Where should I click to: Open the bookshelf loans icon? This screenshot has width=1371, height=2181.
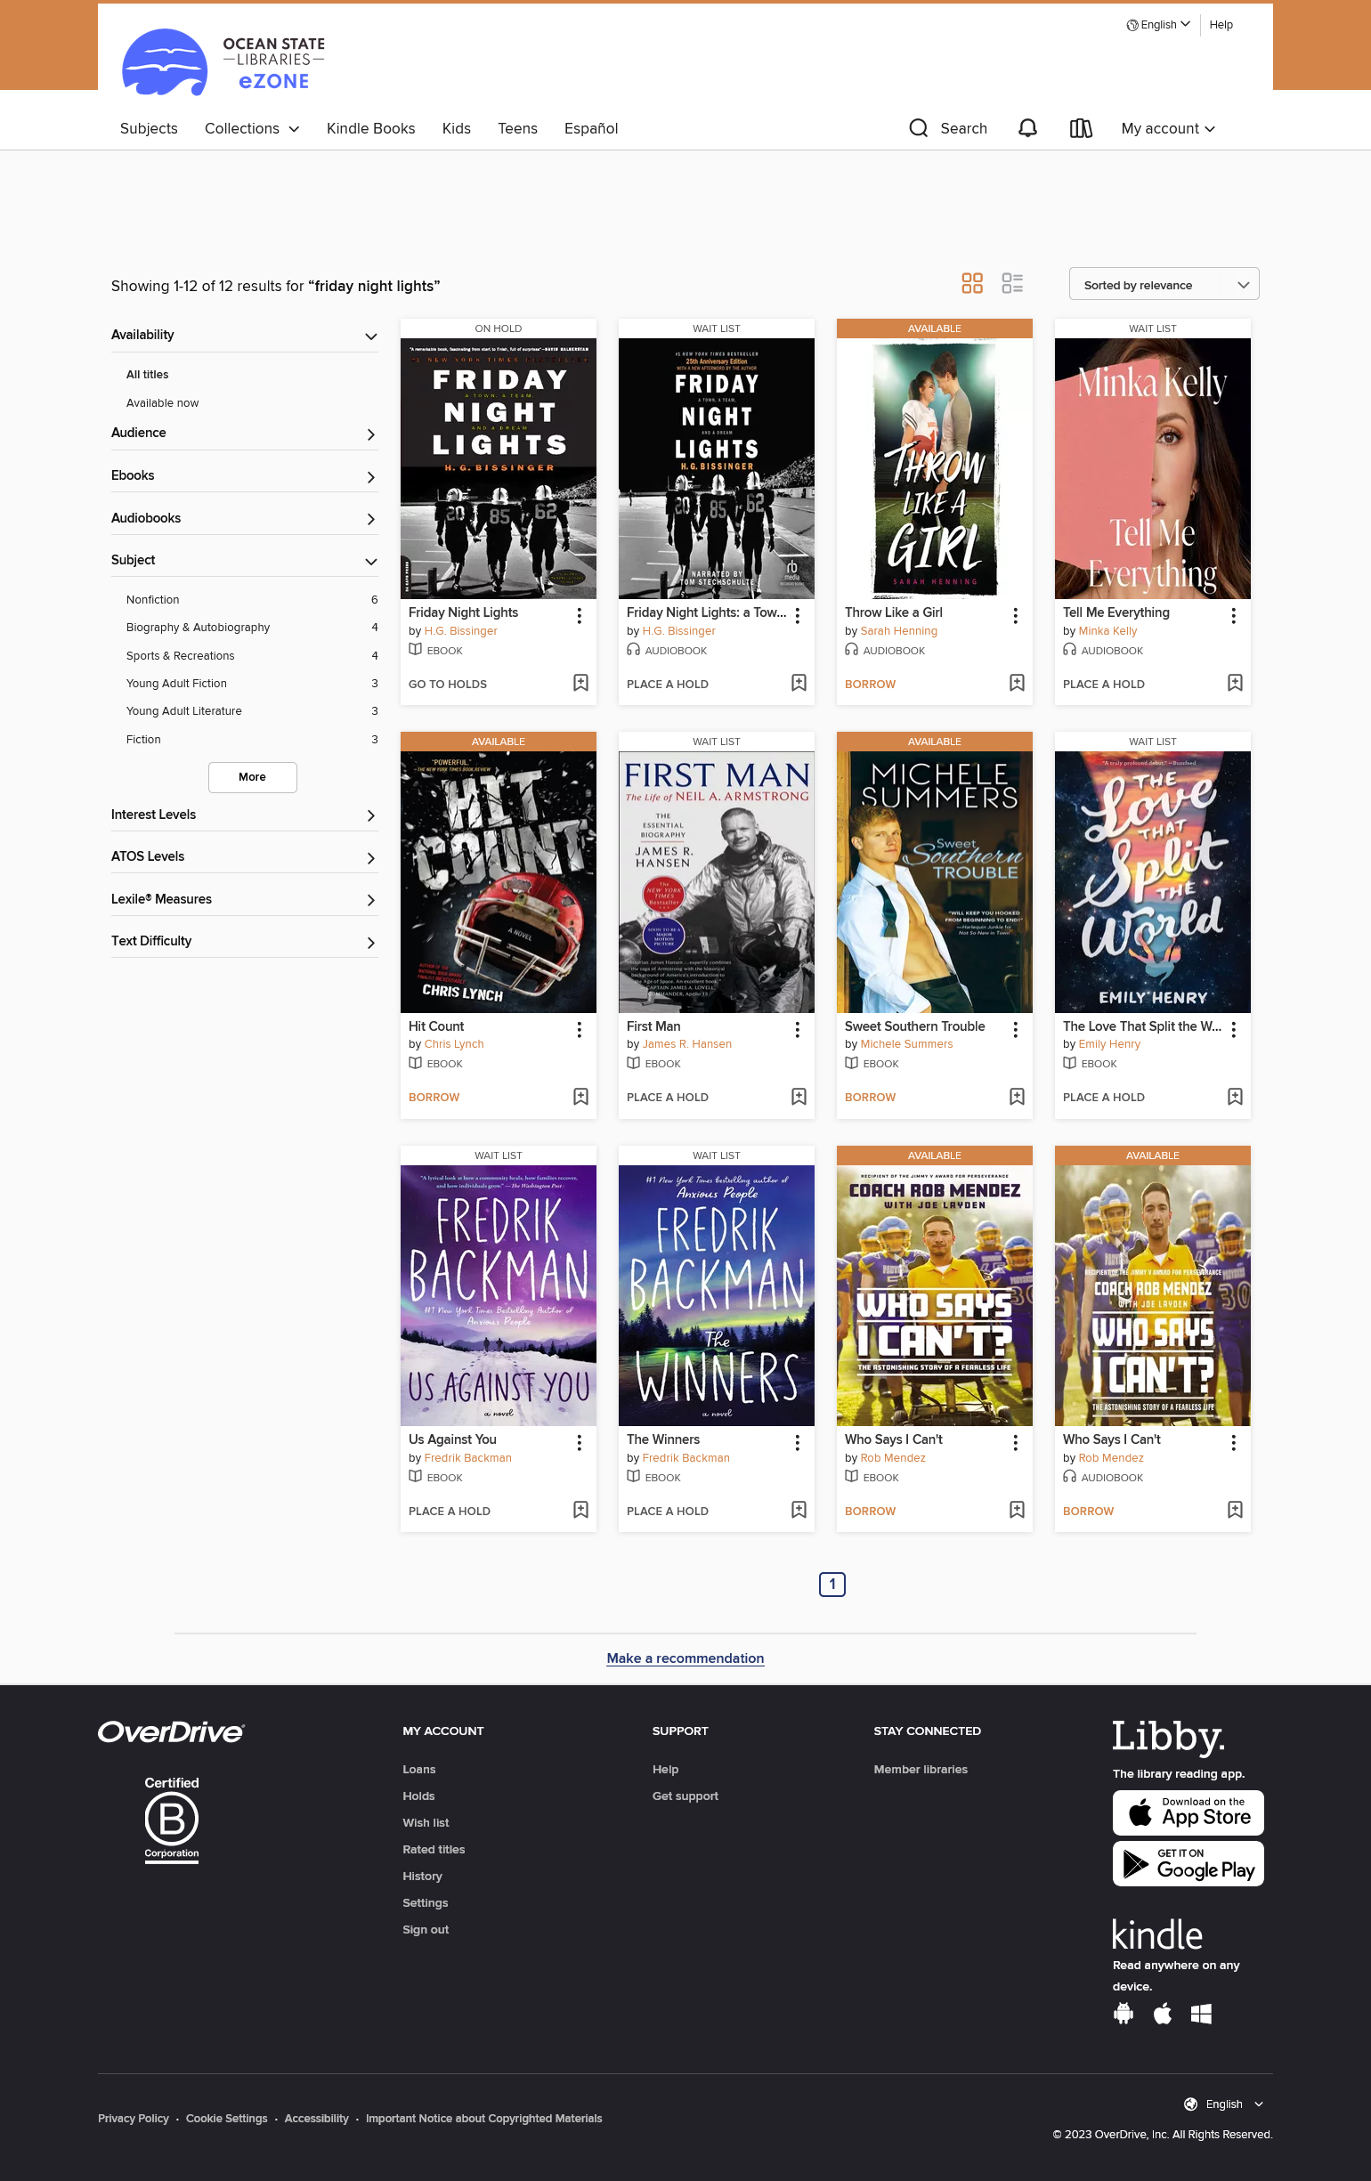[x=1080, y=128]
